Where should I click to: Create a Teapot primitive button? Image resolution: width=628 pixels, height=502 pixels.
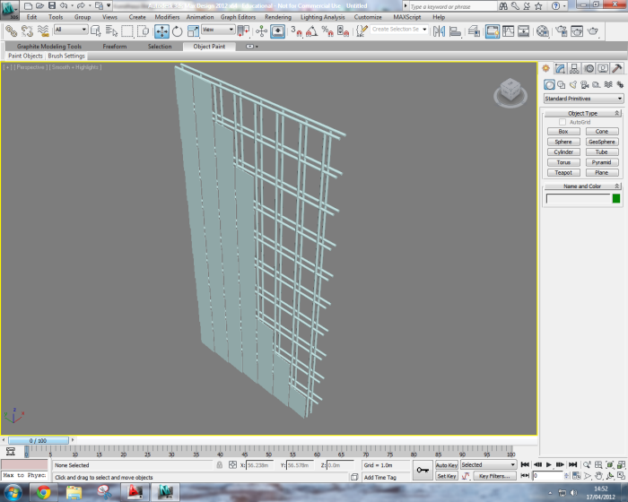point(563,172)
